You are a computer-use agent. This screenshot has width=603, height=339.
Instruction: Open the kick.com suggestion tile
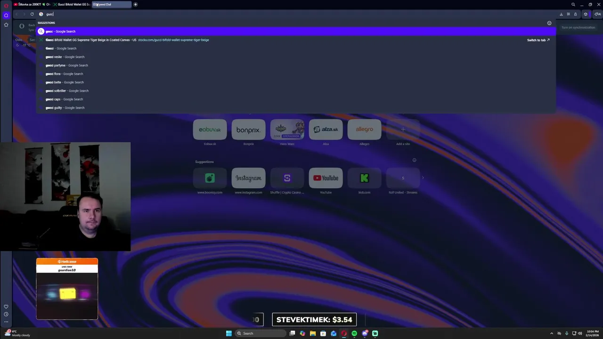[x=364, y=178]
